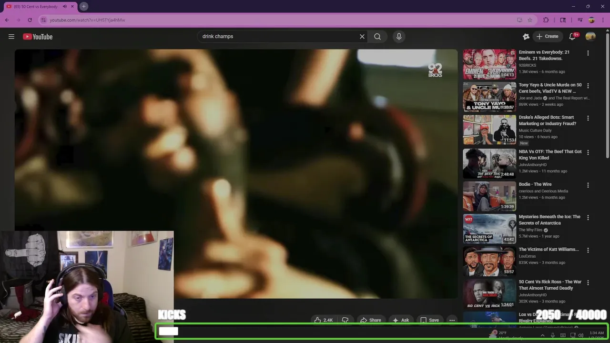610x343 pixels.
Task: Mute the tab audio speaker icon
Action: click(65, 6)
